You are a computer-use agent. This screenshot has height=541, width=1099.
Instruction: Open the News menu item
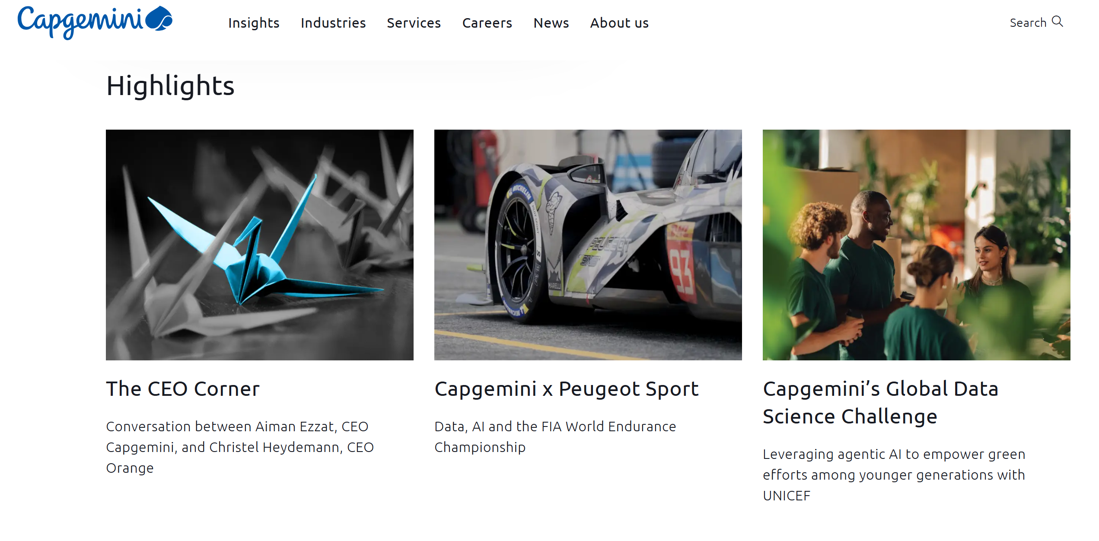(x=551, y=23)
